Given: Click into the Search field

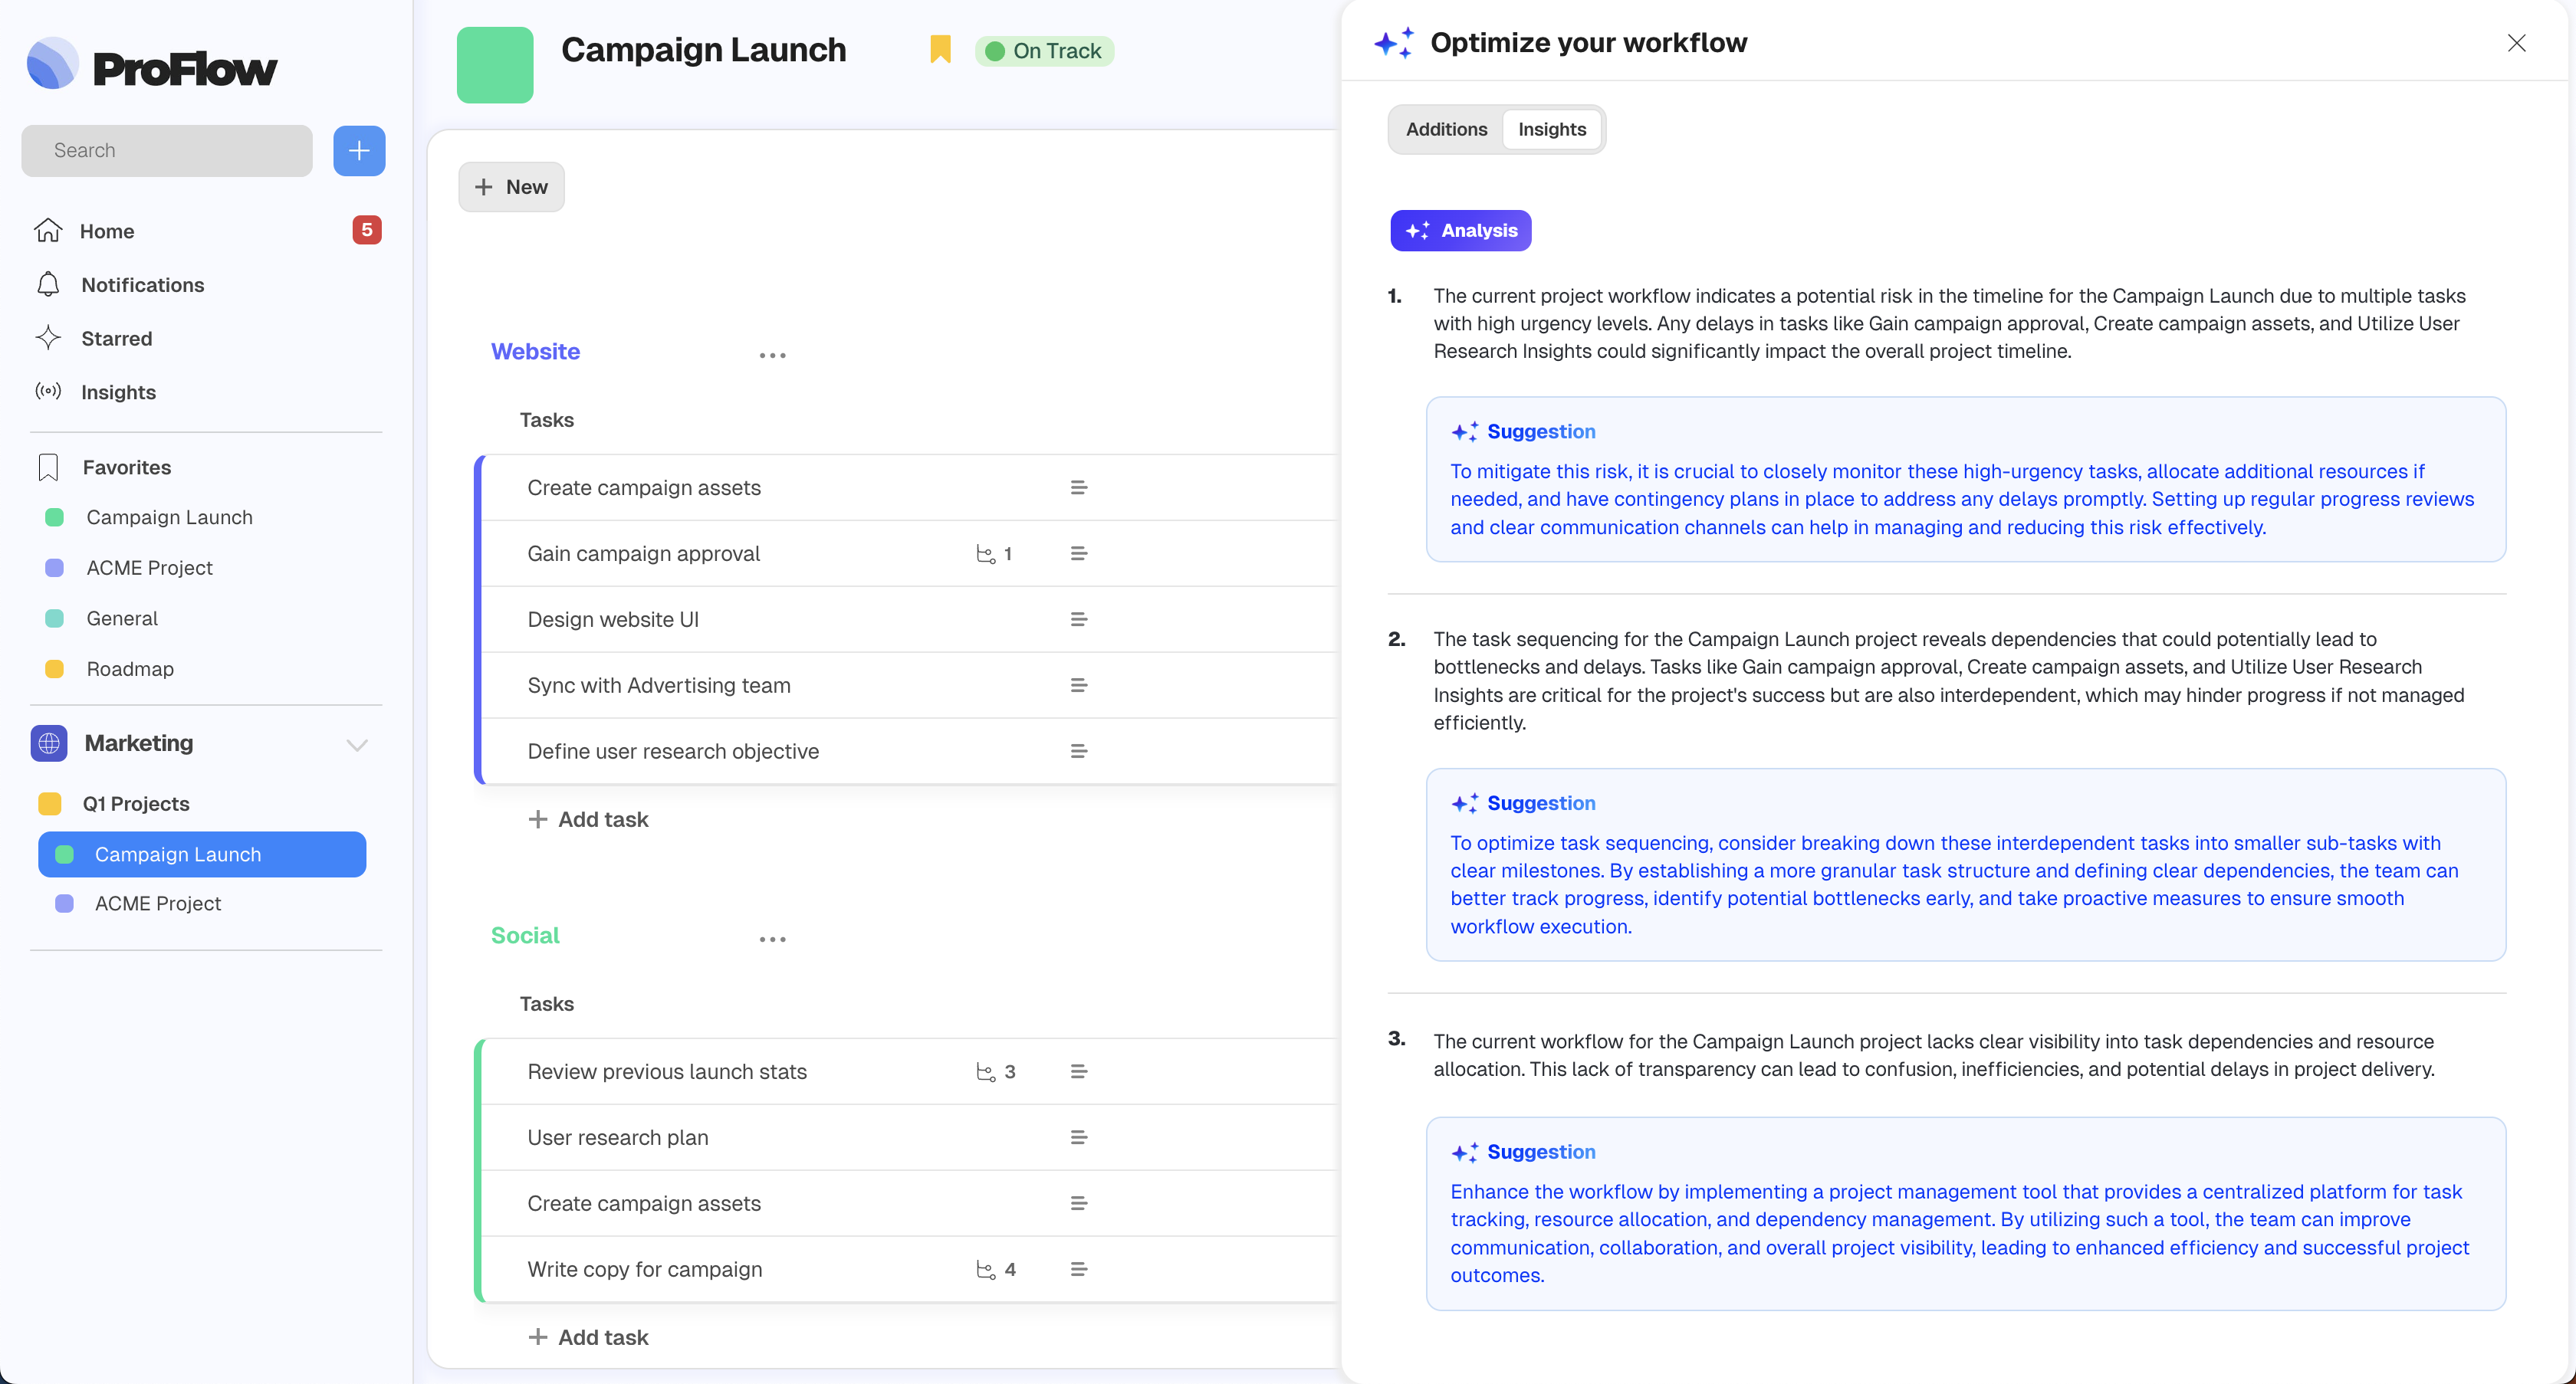Looking at the screenshot, I should (x=167, y=151).
